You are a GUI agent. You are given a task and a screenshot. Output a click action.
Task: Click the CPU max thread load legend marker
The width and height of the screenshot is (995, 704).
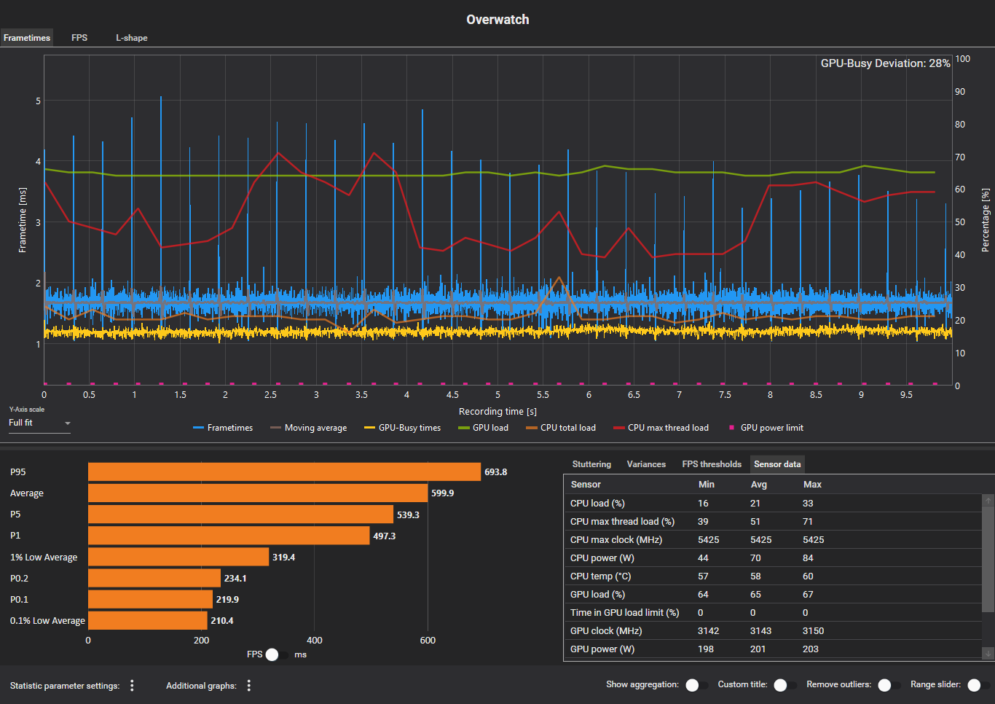pos(618,428)
